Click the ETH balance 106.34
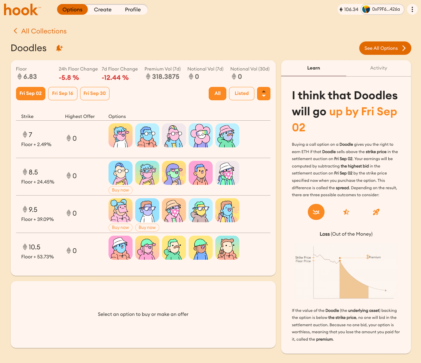The width and height of the screenshot is (421, 363). 349,9
